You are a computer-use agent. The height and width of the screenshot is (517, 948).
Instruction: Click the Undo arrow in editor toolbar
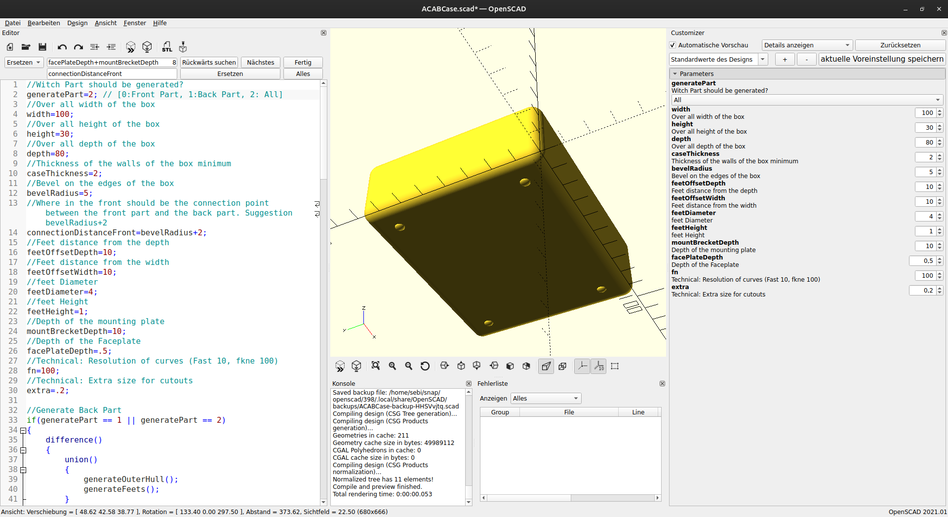tap(62, 47)
